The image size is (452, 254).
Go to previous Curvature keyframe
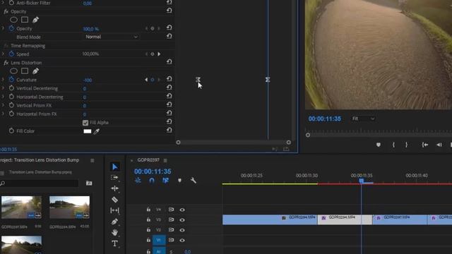coord(146,80)
